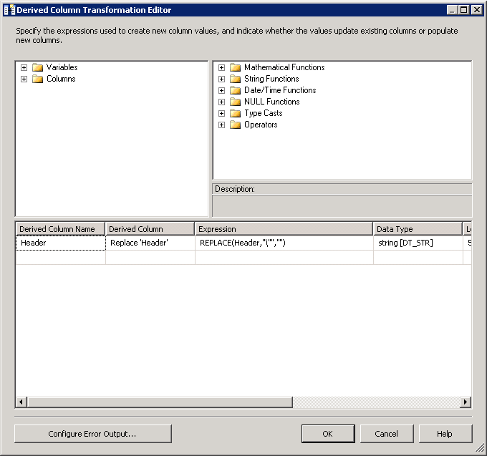Click the Type Casts folder icon

(x=235, y=113)
